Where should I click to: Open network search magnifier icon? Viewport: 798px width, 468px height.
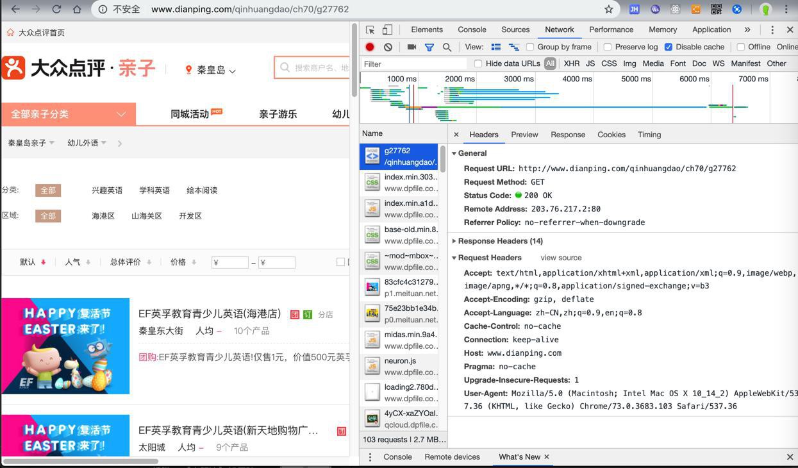(x=447, y=47)
